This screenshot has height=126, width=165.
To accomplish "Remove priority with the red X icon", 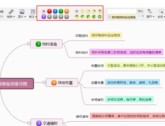I will click(44, 11).
